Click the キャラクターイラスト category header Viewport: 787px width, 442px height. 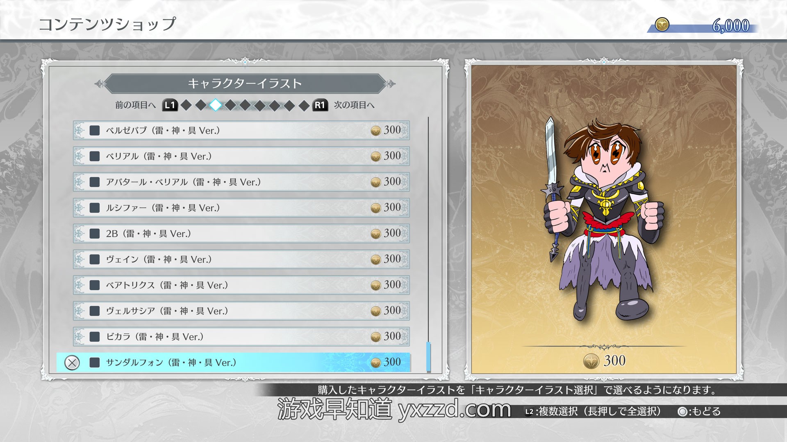(245, 84)
